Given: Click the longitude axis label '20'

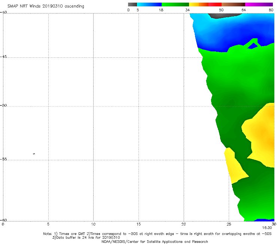Looking at the screenshot, I should tap(184, 224).
